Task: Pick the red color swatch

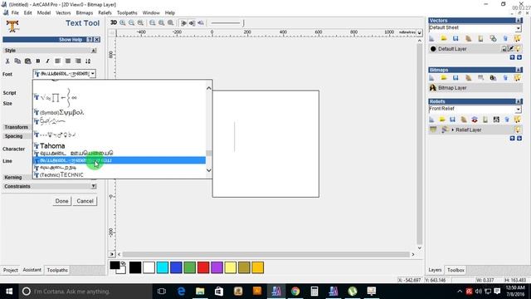Action: coord(203,267)
